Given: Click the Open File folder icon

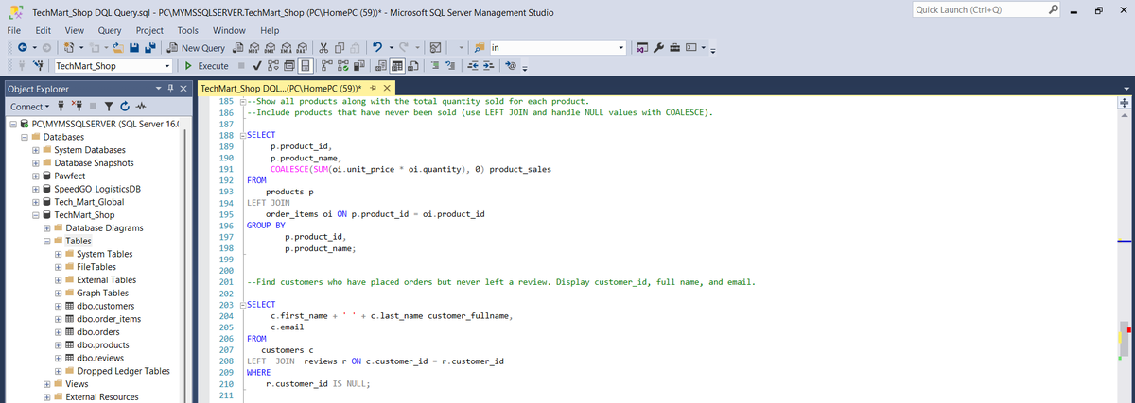Looking at the screenshot, I should point(118,47).
